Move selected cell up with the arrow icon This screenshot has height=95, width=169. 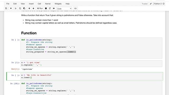point(29,8)
